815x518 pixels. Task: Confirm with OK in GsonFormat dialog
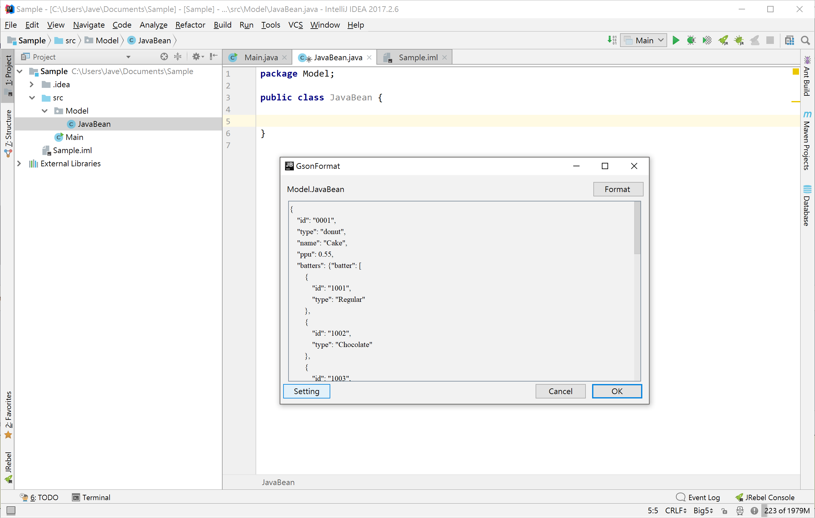(x=617, y=392)
